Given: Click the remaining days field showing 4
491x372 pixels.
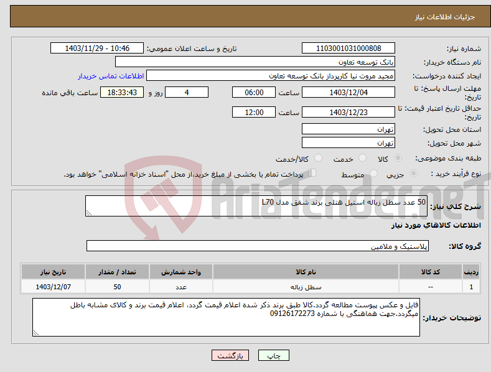Looking at the screenshot, I should (x=187, y=92).
